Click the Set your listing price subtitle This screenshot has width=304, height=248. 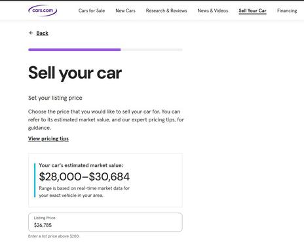pyautogui.click(x=55, y=98)
